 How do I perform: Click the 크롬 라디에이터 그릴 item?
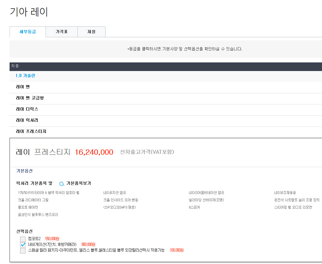pyautogui.click(x=33, y=200)
